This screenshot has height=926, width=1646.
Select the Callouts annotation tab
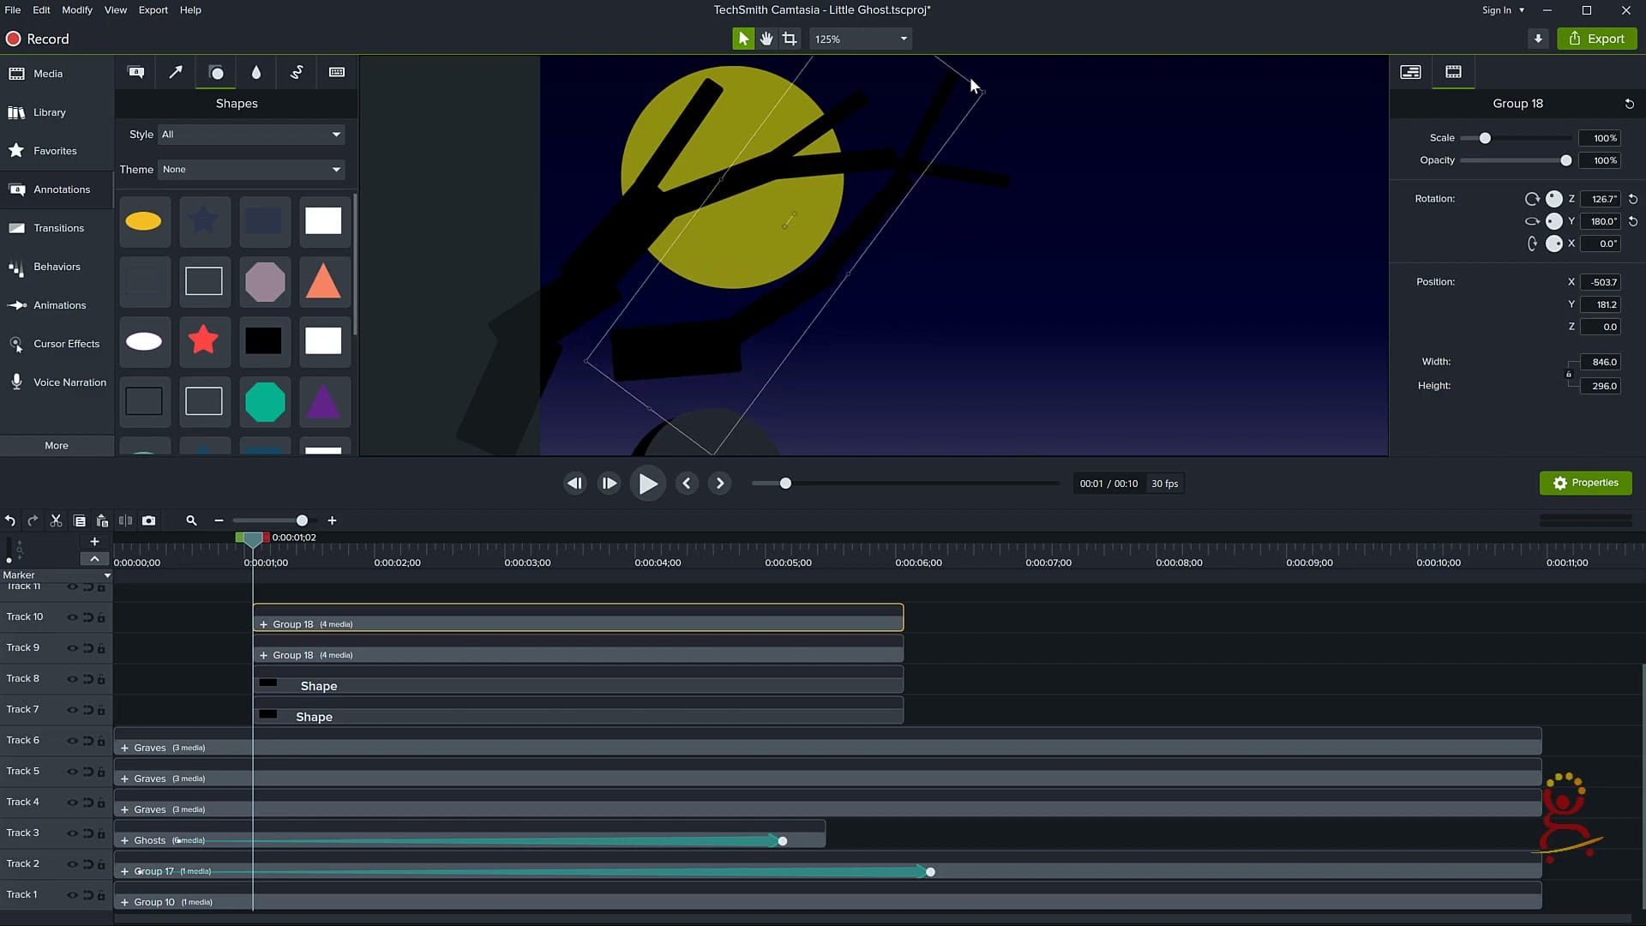135,72
